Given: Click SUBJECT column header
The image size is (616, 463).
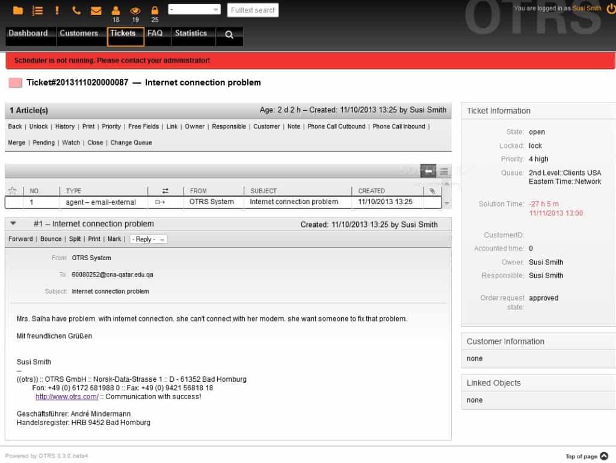Looking at the screenshot, I should coord(263,191).
